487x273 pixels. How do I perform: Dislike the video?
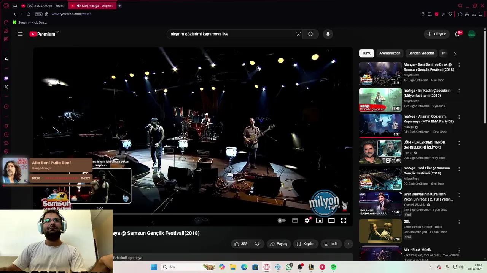[257, 244]
